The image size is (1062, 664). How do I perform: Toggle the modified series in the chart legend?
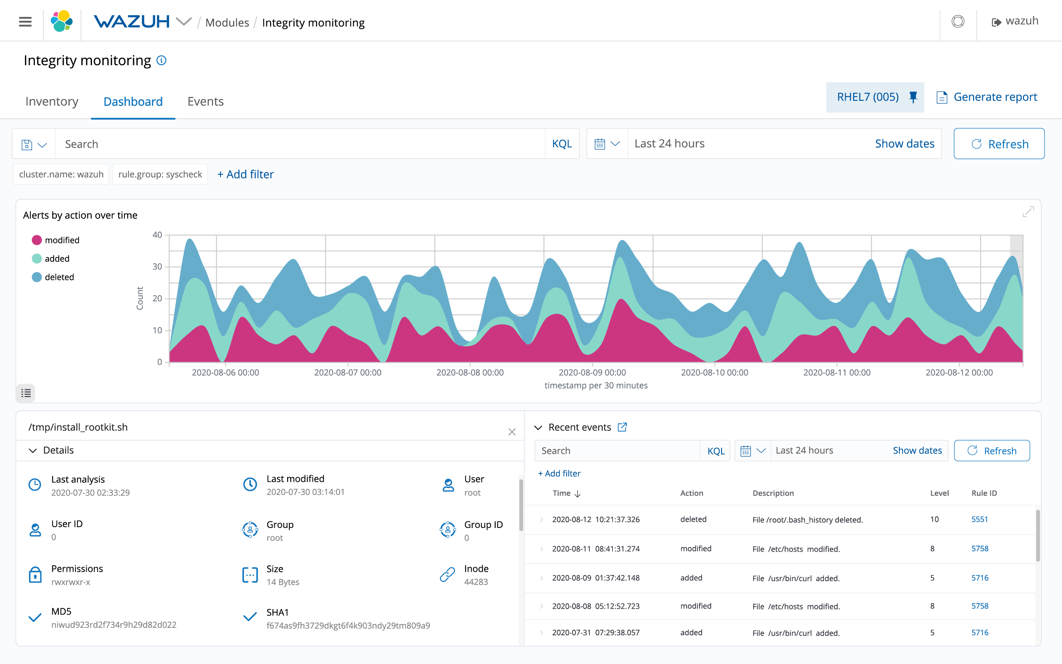pos(62,240)
